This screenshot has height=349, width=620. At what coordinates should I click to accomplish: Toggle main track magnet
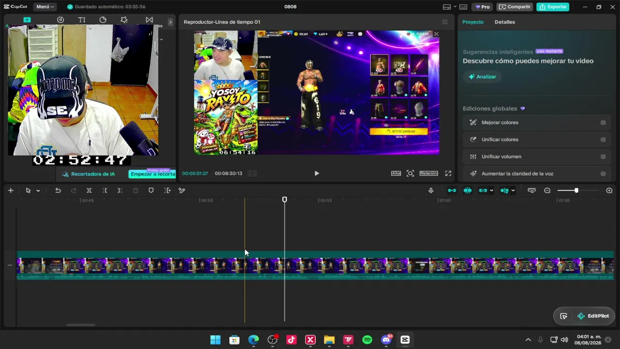click(x=452, y=190)
